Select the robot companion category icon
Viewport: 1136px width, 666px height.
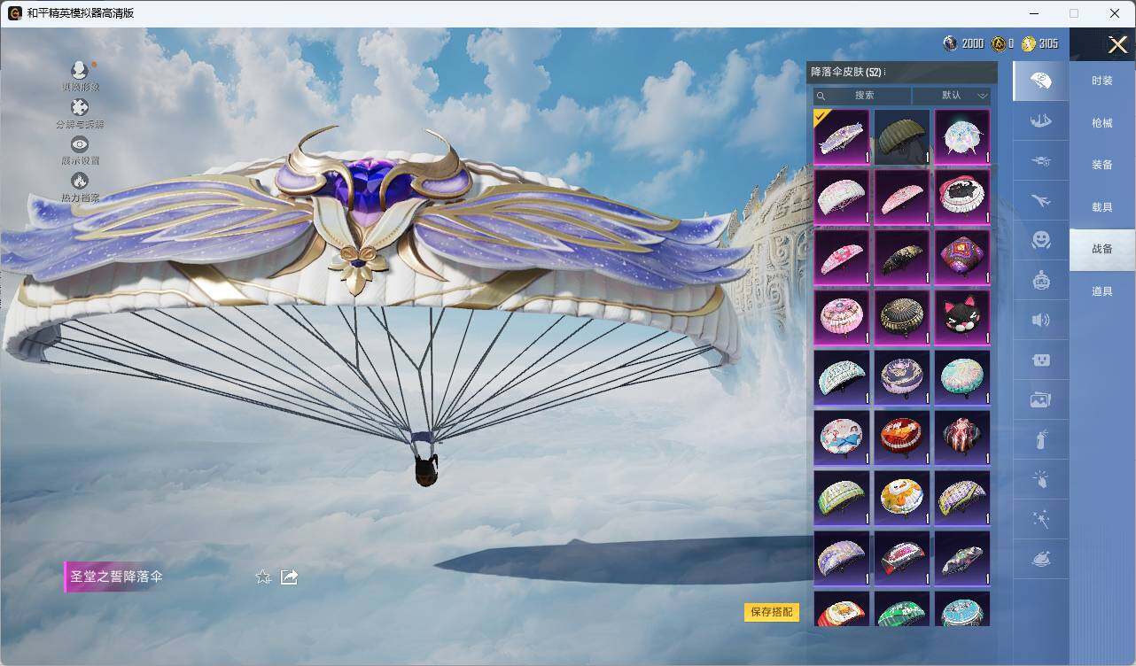click(1041, 281)
